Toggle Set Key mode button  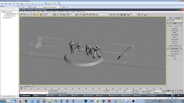click(148, 93)
